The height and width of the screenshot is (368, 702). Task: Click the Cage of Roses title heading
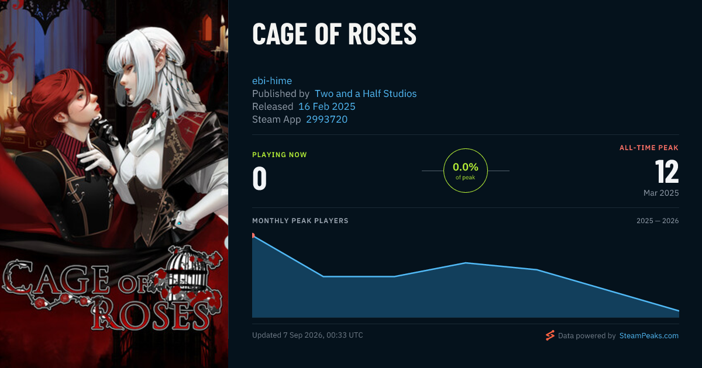coord(334,34)
